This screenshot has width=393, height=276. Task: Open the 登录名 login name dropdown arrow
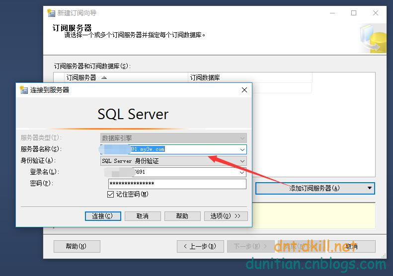242,172
